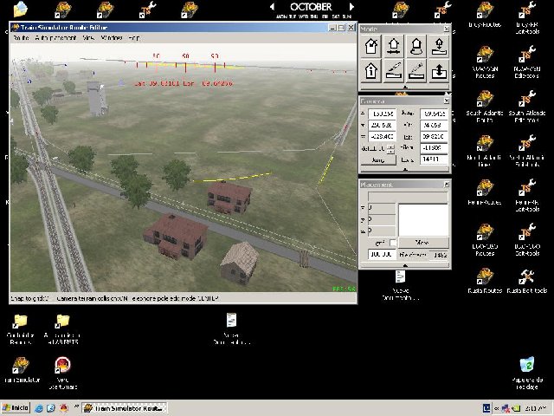Go to previous month on October calendar
Viewport: 554px width, 416px height.
click(x=274, y=7)
